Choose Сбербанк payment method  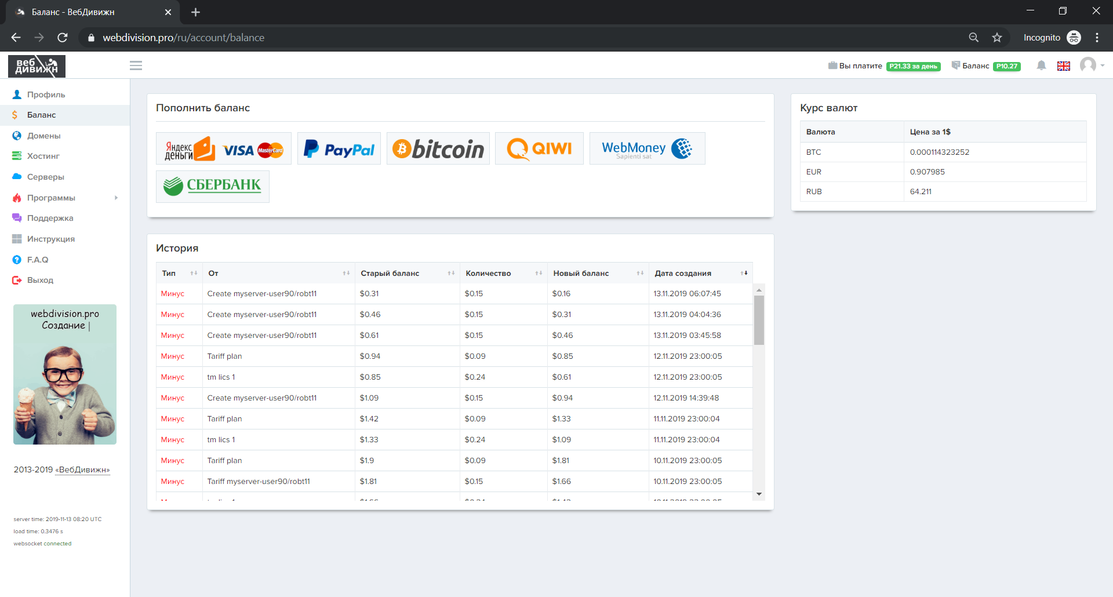(x=212, y=186)
